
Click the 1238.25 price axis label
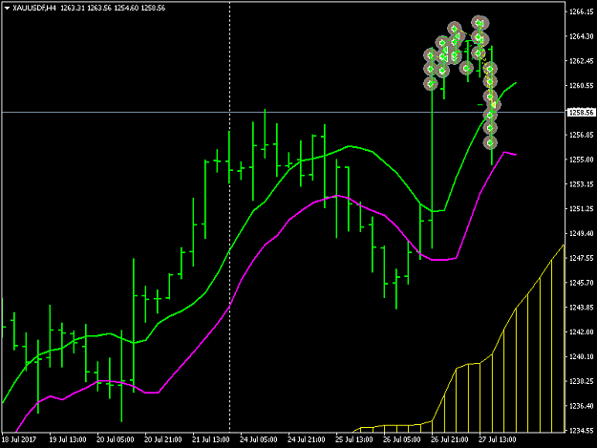[x=581, y=381]
